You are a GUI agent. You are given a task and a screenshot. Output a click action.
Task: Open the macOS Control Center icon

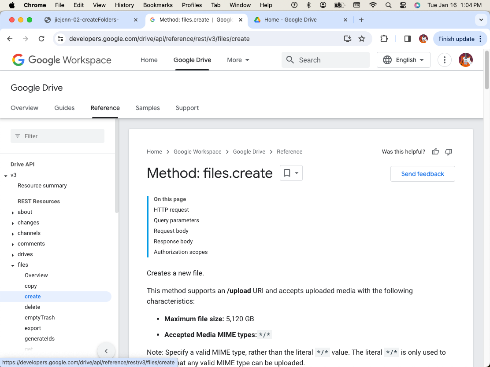[x=403, y=5]
